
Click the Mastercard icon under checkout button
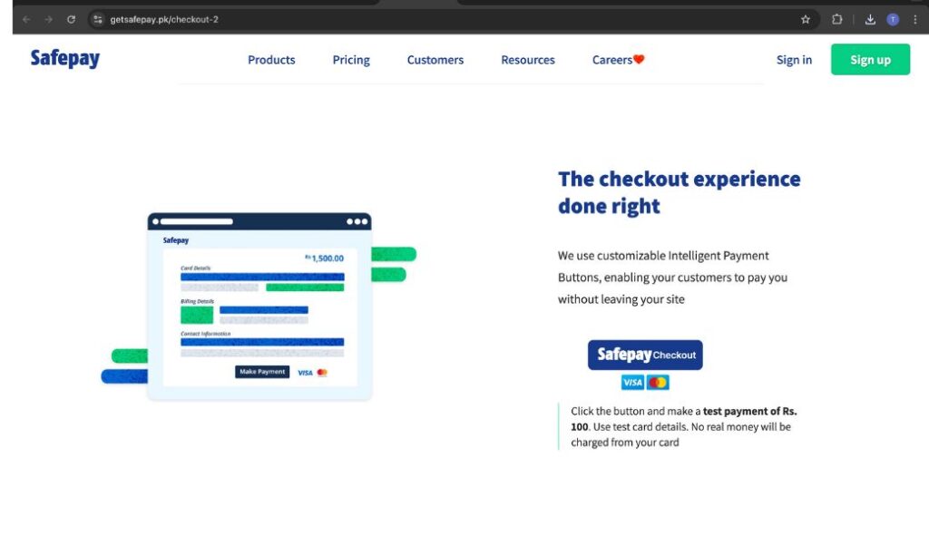(x=658, y=382)
